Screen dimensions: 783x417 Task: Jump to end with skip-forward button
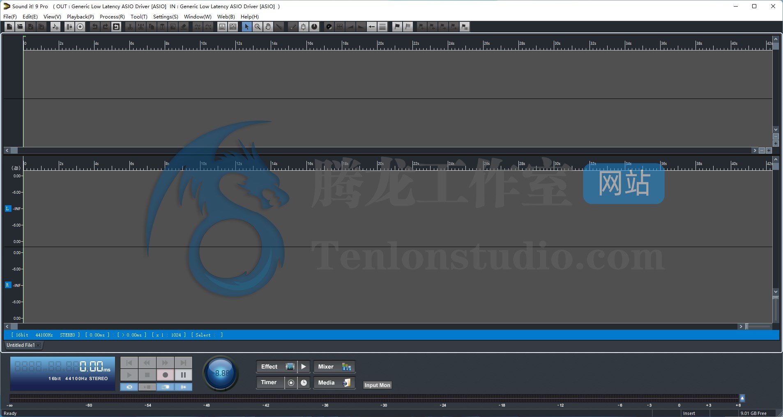pyautogui.click(x=183, y=362)
